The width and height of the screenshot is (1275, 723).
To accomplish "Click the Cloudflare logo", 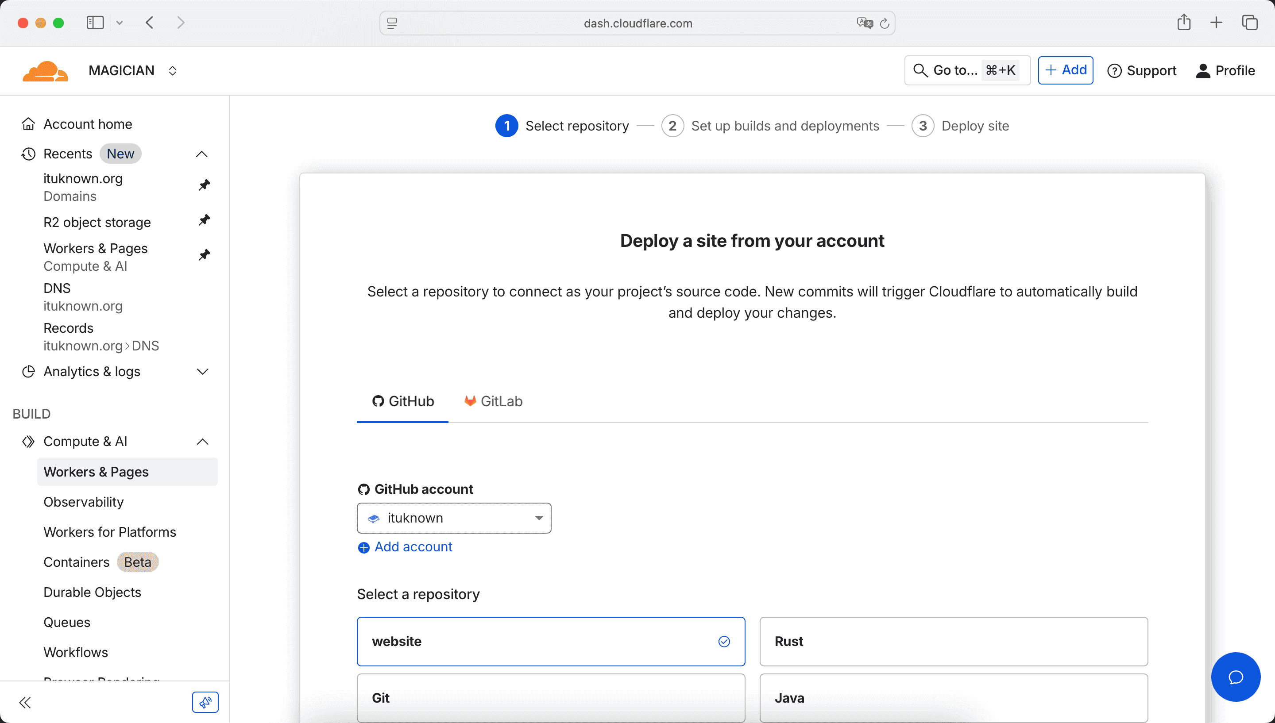I will coord(44,70).
